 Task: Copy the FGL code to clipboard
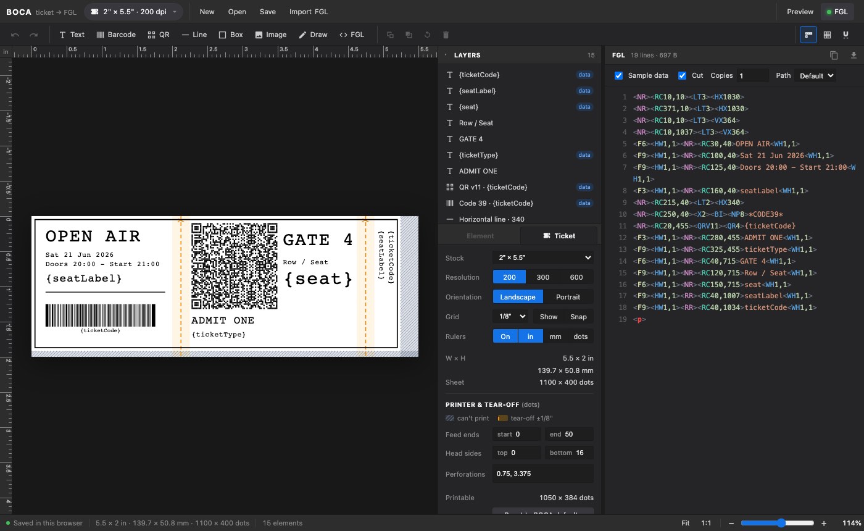pyautogui.click(x=834, y=56)
